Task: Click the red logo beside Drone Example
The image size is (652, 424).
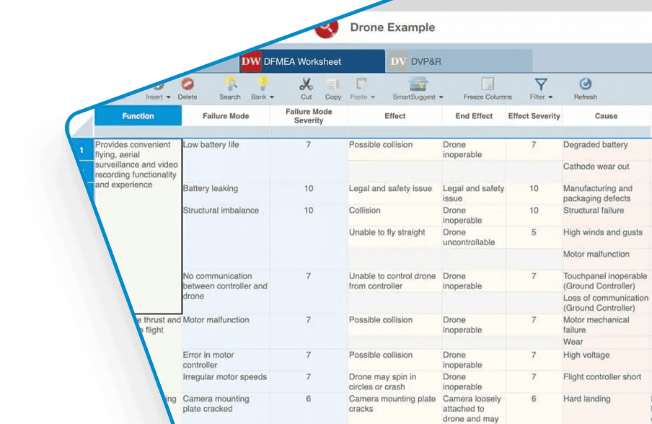Action: coord(328,28)
